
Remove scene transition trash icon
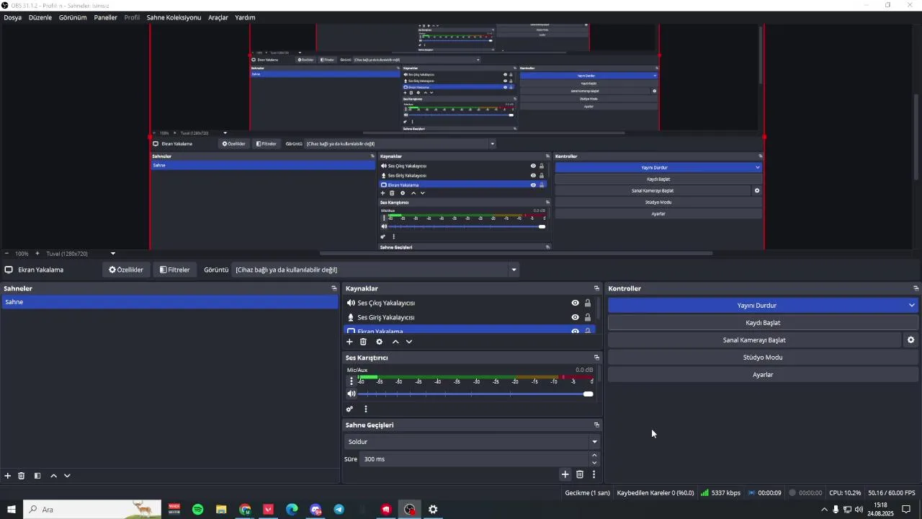pos(580,474)
